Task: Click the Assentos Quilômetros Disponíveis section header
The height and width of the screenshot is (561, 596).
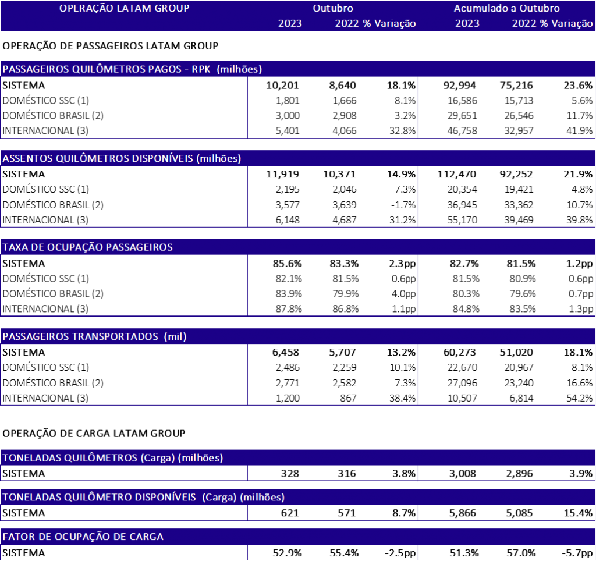Action: [x=122, y=158]
